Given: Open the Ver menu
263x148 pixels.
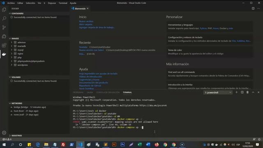Looking at the screenshot, I should (x=39, y=3).
